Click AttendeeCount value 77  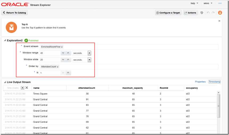[87, 111]
